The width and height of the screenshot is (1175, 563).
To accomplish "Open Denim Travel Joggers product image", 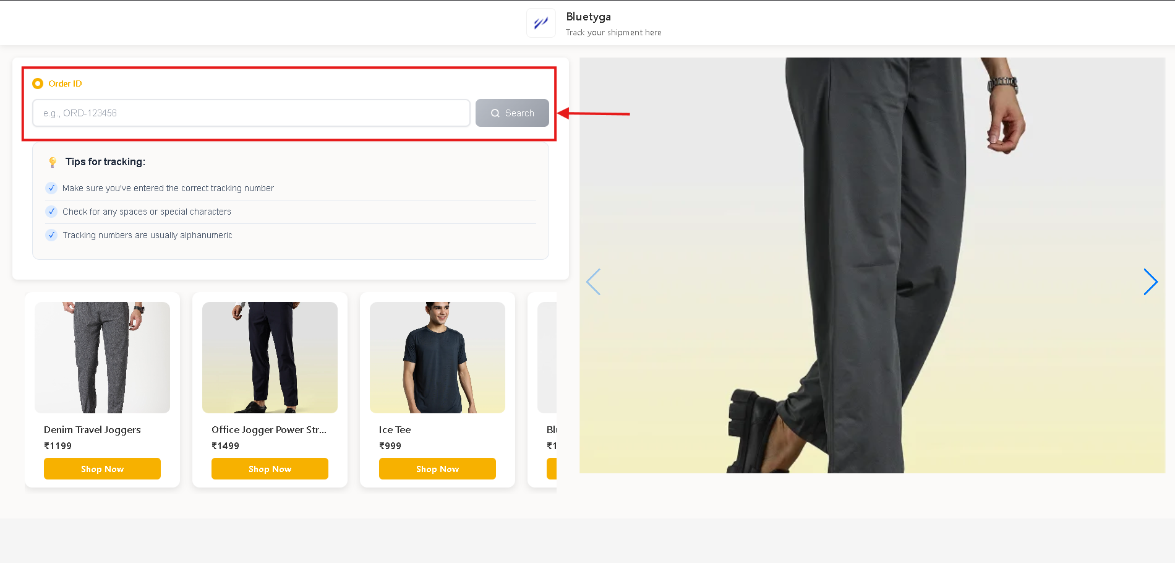I will 102,358.
